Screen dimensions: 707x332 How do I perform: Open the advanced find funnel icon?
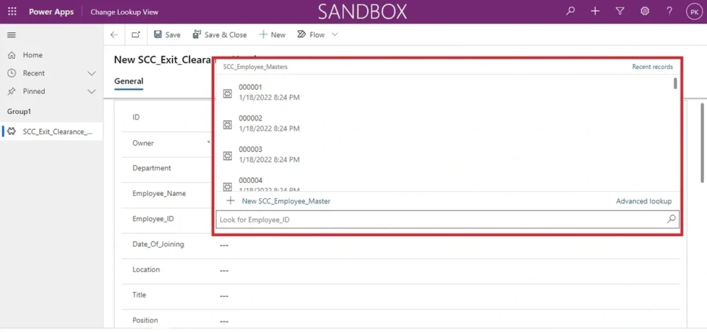(x=620, y=12)
